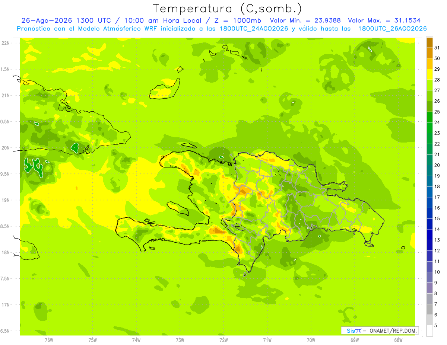Click the "17N" latitude label

[x=6, y=305]
